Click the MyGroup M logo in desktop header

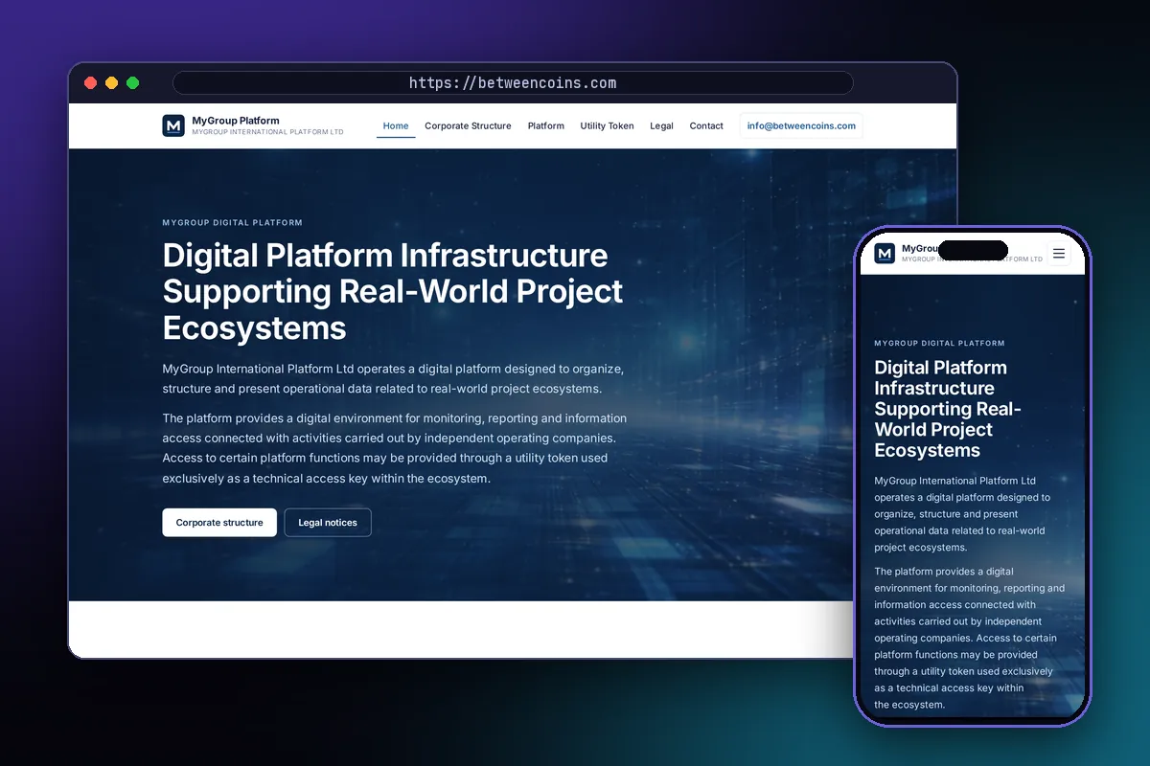click(x=173, y=125)
